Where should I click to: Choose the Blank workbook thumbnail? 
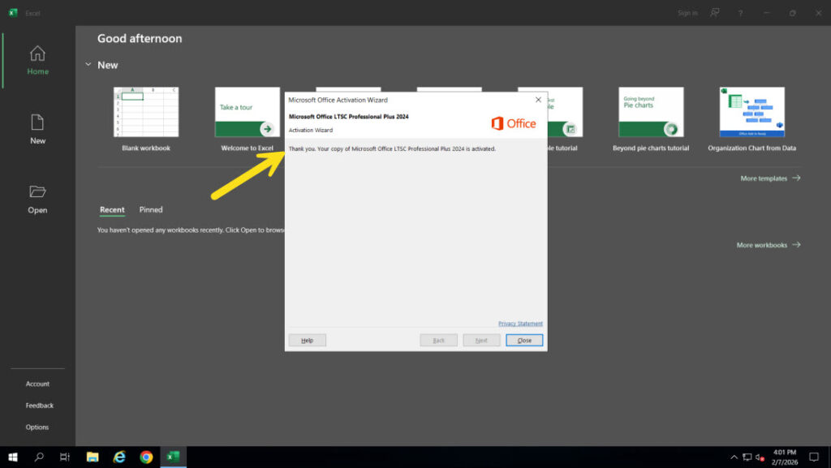146,112
